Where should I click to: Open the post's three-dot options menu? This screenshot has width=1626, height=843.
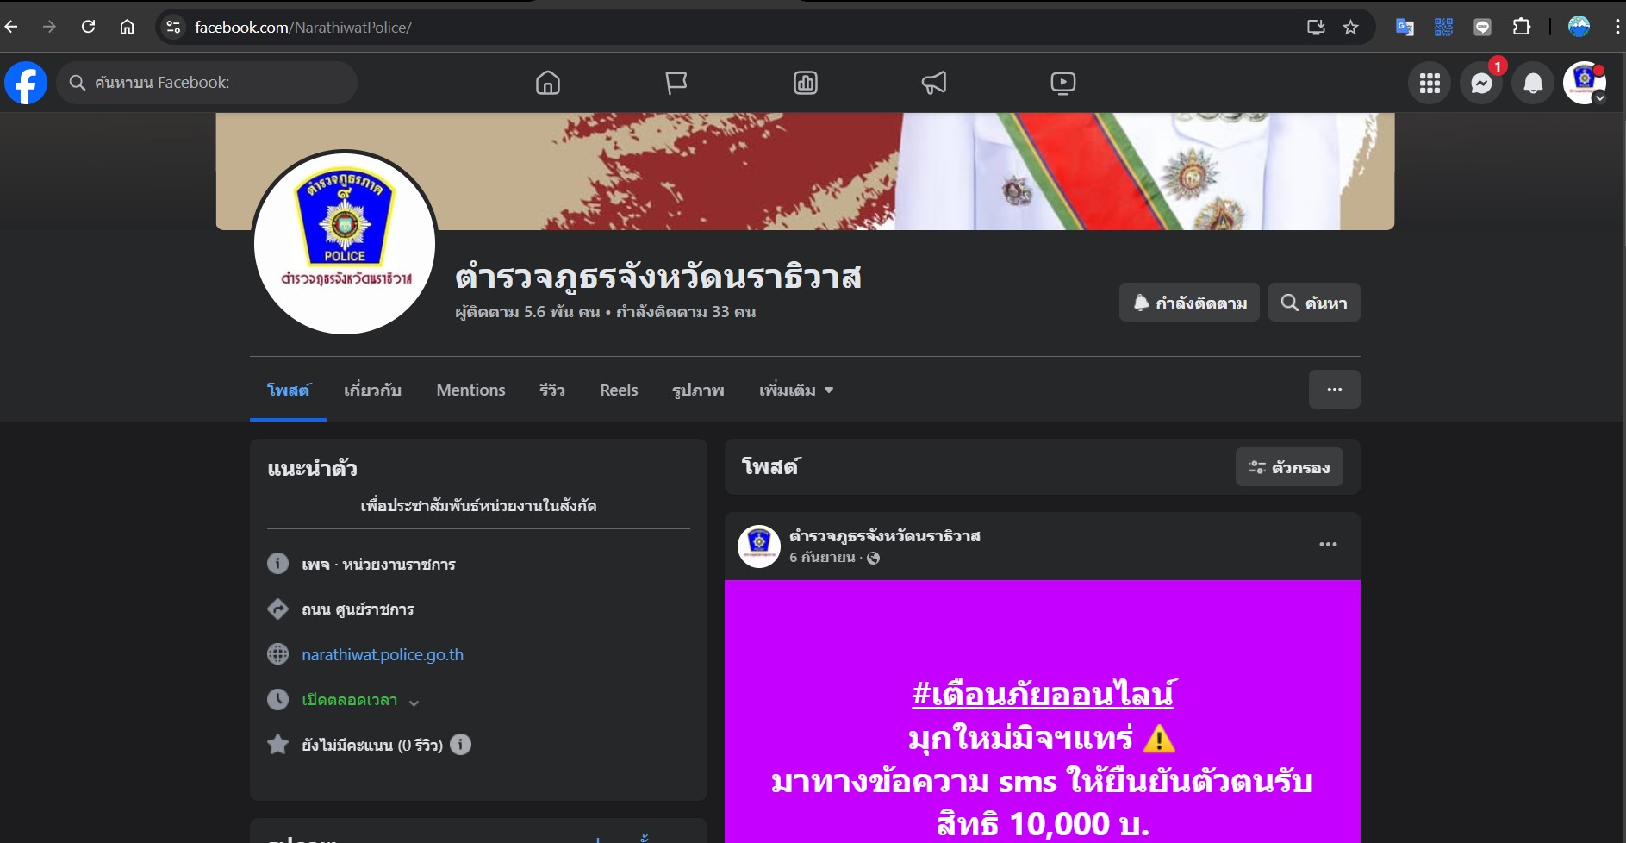click(1328, 544)
